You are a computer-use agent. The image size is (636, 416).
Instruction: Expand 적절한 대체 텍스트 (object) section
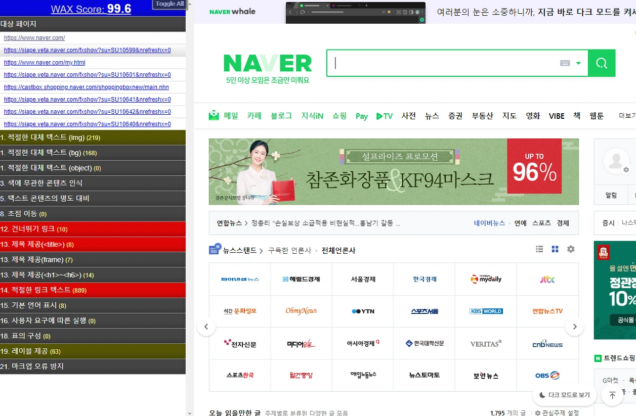point(93,168)
